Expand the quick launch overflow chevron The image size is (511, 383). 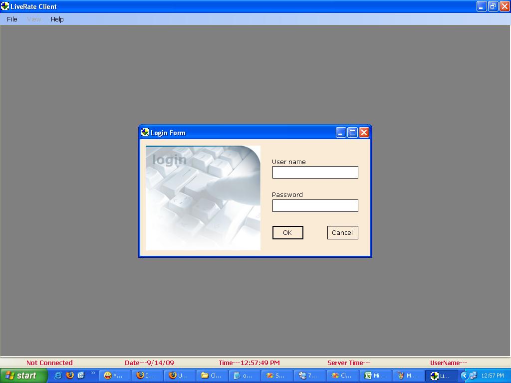pyautogui.click(x=93, y=373)
